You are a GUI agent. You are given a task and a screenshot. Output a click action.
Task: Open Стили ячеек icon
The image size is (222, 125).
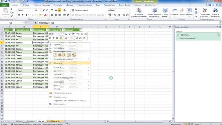pyautogui.click(x=165, y=10)
